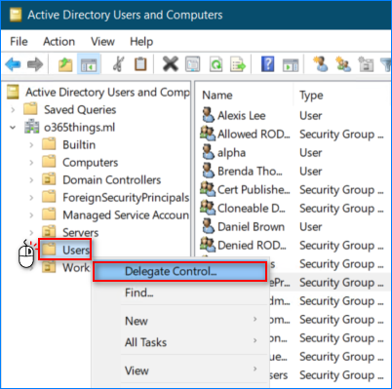Click the Create new group toolbar icon
Screen dimensions: 392x389
(343, 63)
